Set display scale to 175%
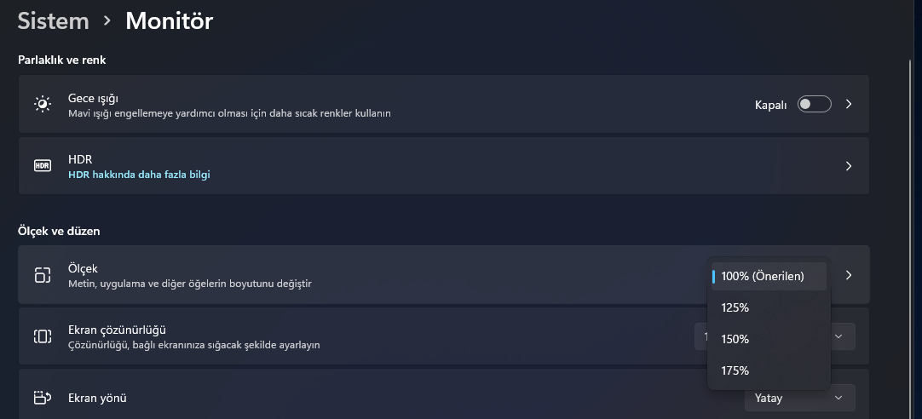Image resolution: width=922 pixels, height=419 pixels. point(735,370)
